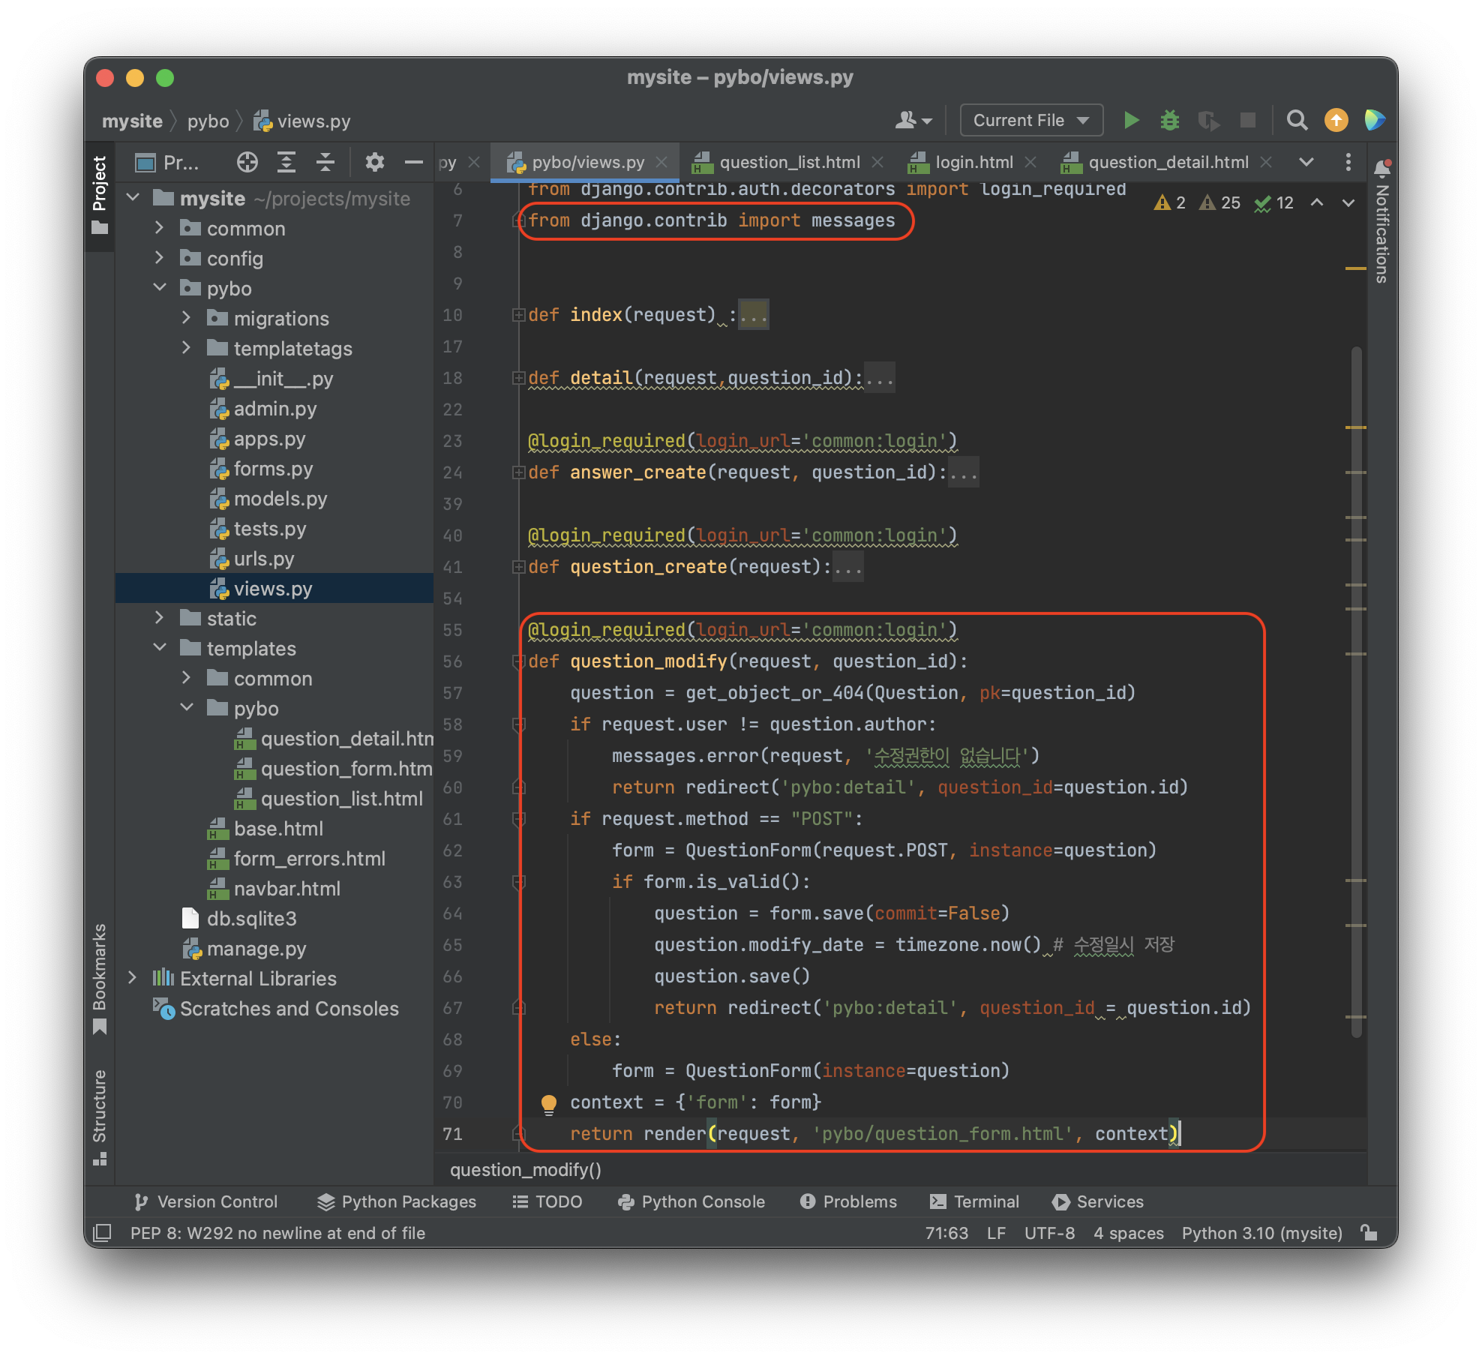Screen dimensions: 1482x1359
Task: Switch to question_list.html tab
Action: tap(789, 162)
